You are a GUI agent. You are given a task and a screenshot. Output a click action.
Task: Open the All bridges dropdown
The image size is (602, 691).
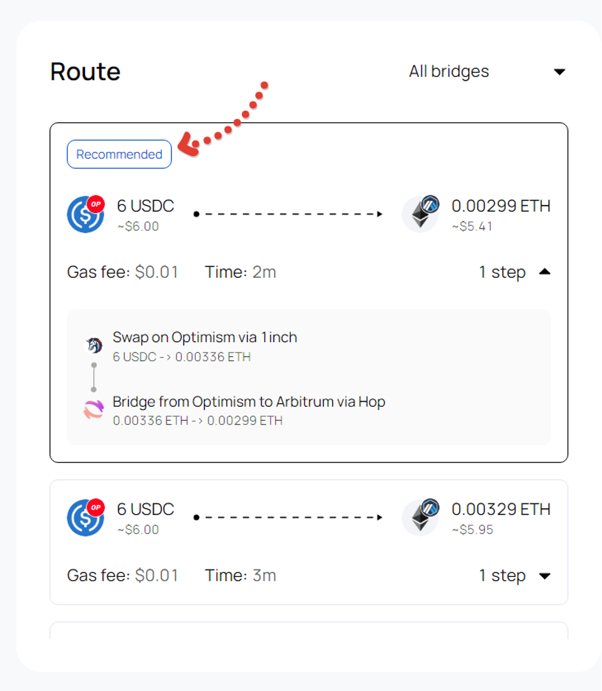click(x=449, y=72)
